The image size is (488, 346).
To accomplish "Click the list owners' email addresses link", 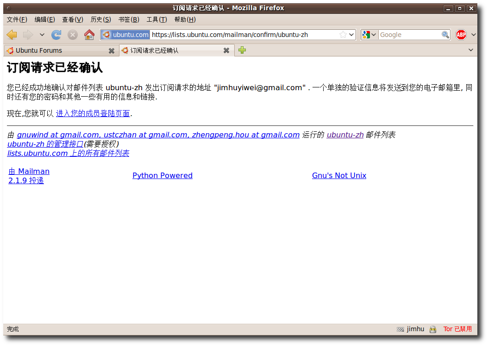I will [x=158, y=135].
